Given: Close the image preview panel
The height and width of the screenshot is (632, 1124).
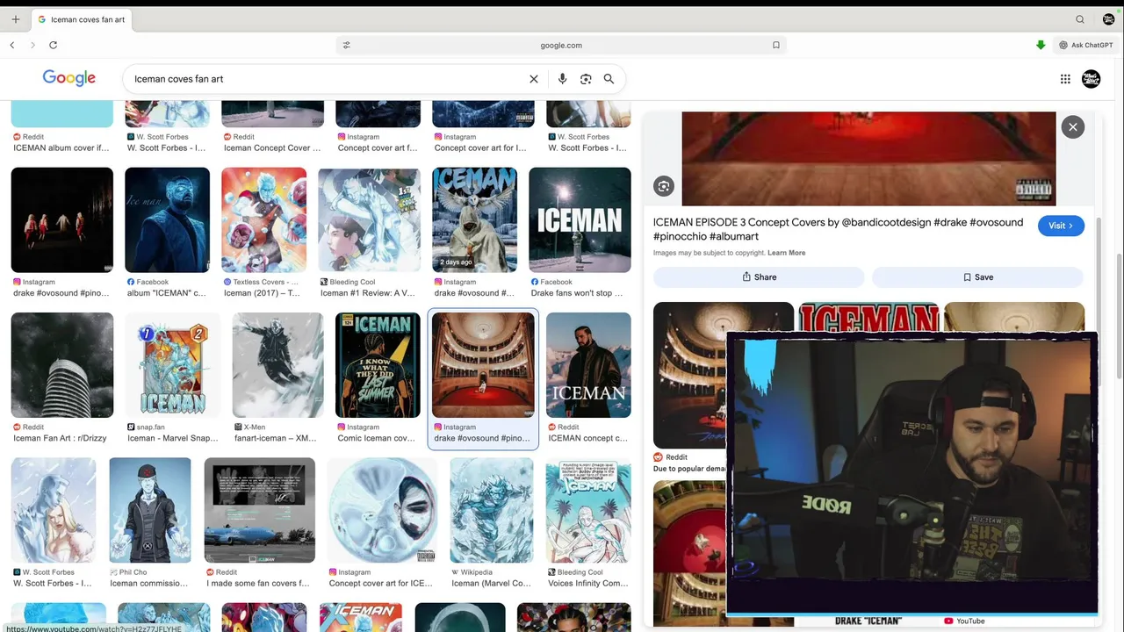Looking at the screenshot, I should coord(1073,127).
